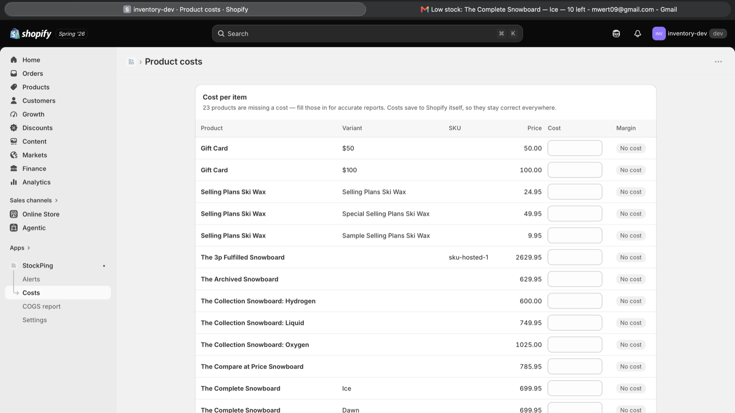
Task: Open the Products section
Action: click(x=36, y=87)
